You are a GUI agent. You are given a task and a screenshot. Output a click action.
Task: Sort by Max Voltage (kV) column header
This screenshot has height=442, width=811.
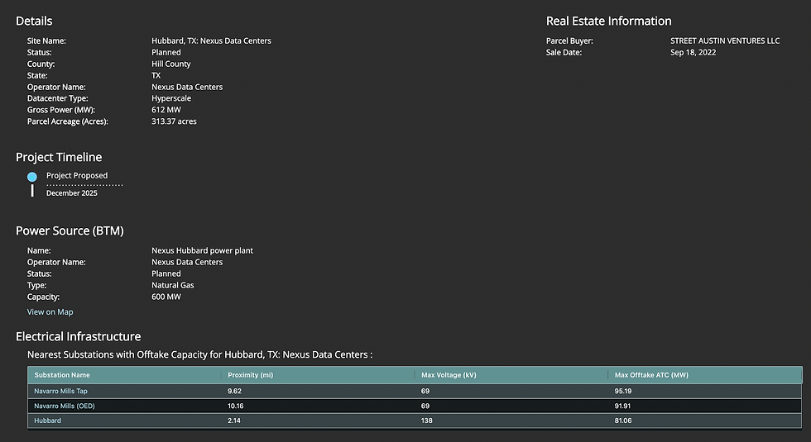pos(449,375)
